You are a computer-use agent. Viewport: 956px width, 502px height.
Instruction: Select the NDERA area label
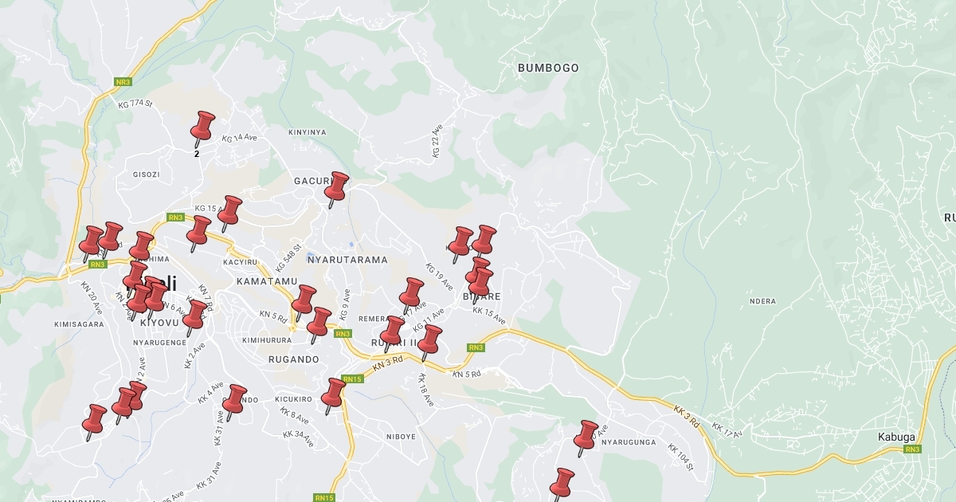(x=762, y=301)
